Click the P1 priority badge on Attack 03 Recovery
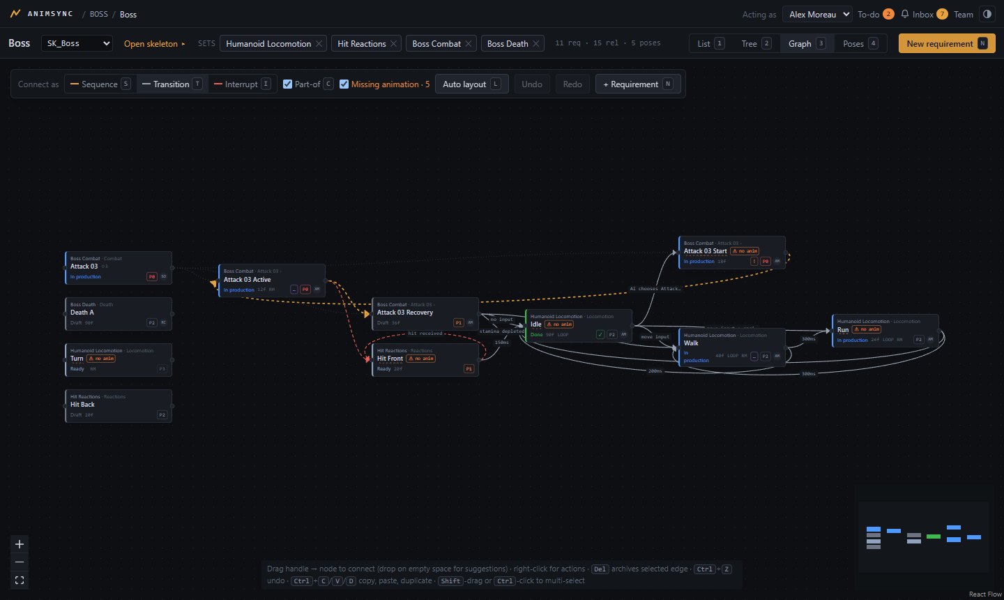This screenshot has width=1004, height=600. click(459, 322)
